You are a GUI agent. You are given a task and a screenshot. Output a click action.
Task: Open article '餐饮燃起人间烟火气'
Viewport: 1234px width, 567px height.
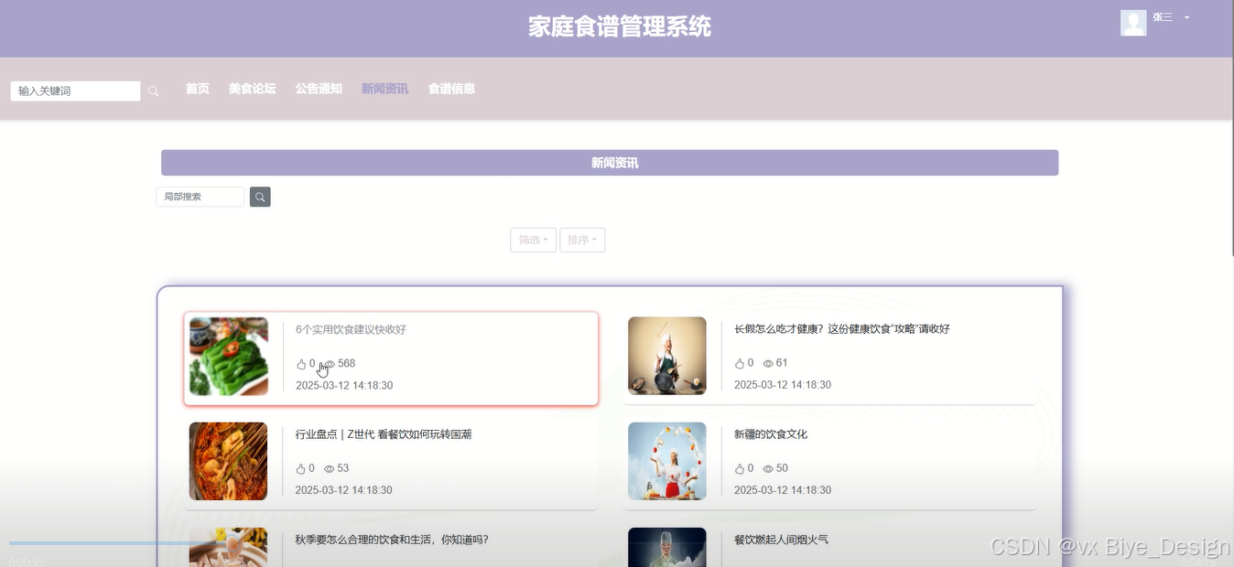click(x=781, y=540)
